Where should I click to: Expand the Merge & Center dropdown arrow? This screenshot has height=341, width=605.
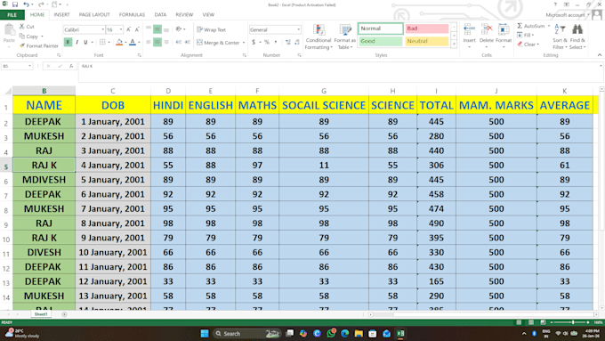pyautogui.click(x=244, y=43)
